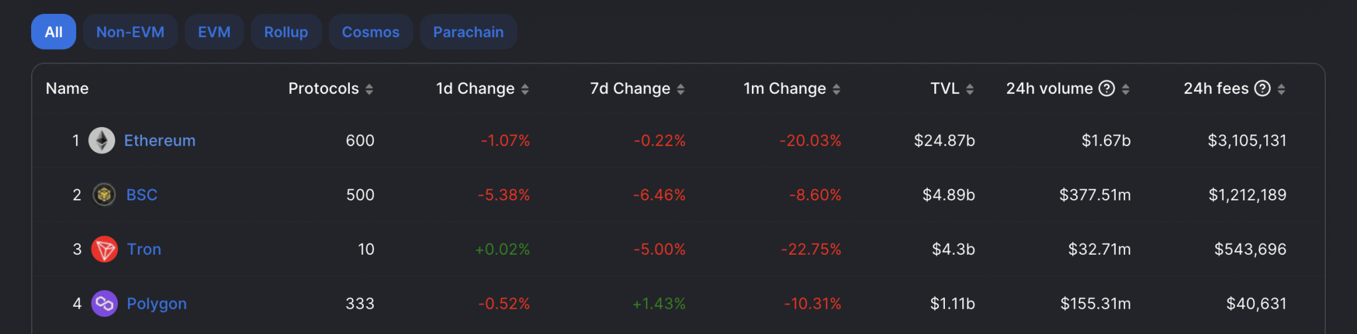Filter chains by EVM
The width and height of the screenshot is (1357, 334).
pos(215,32)
